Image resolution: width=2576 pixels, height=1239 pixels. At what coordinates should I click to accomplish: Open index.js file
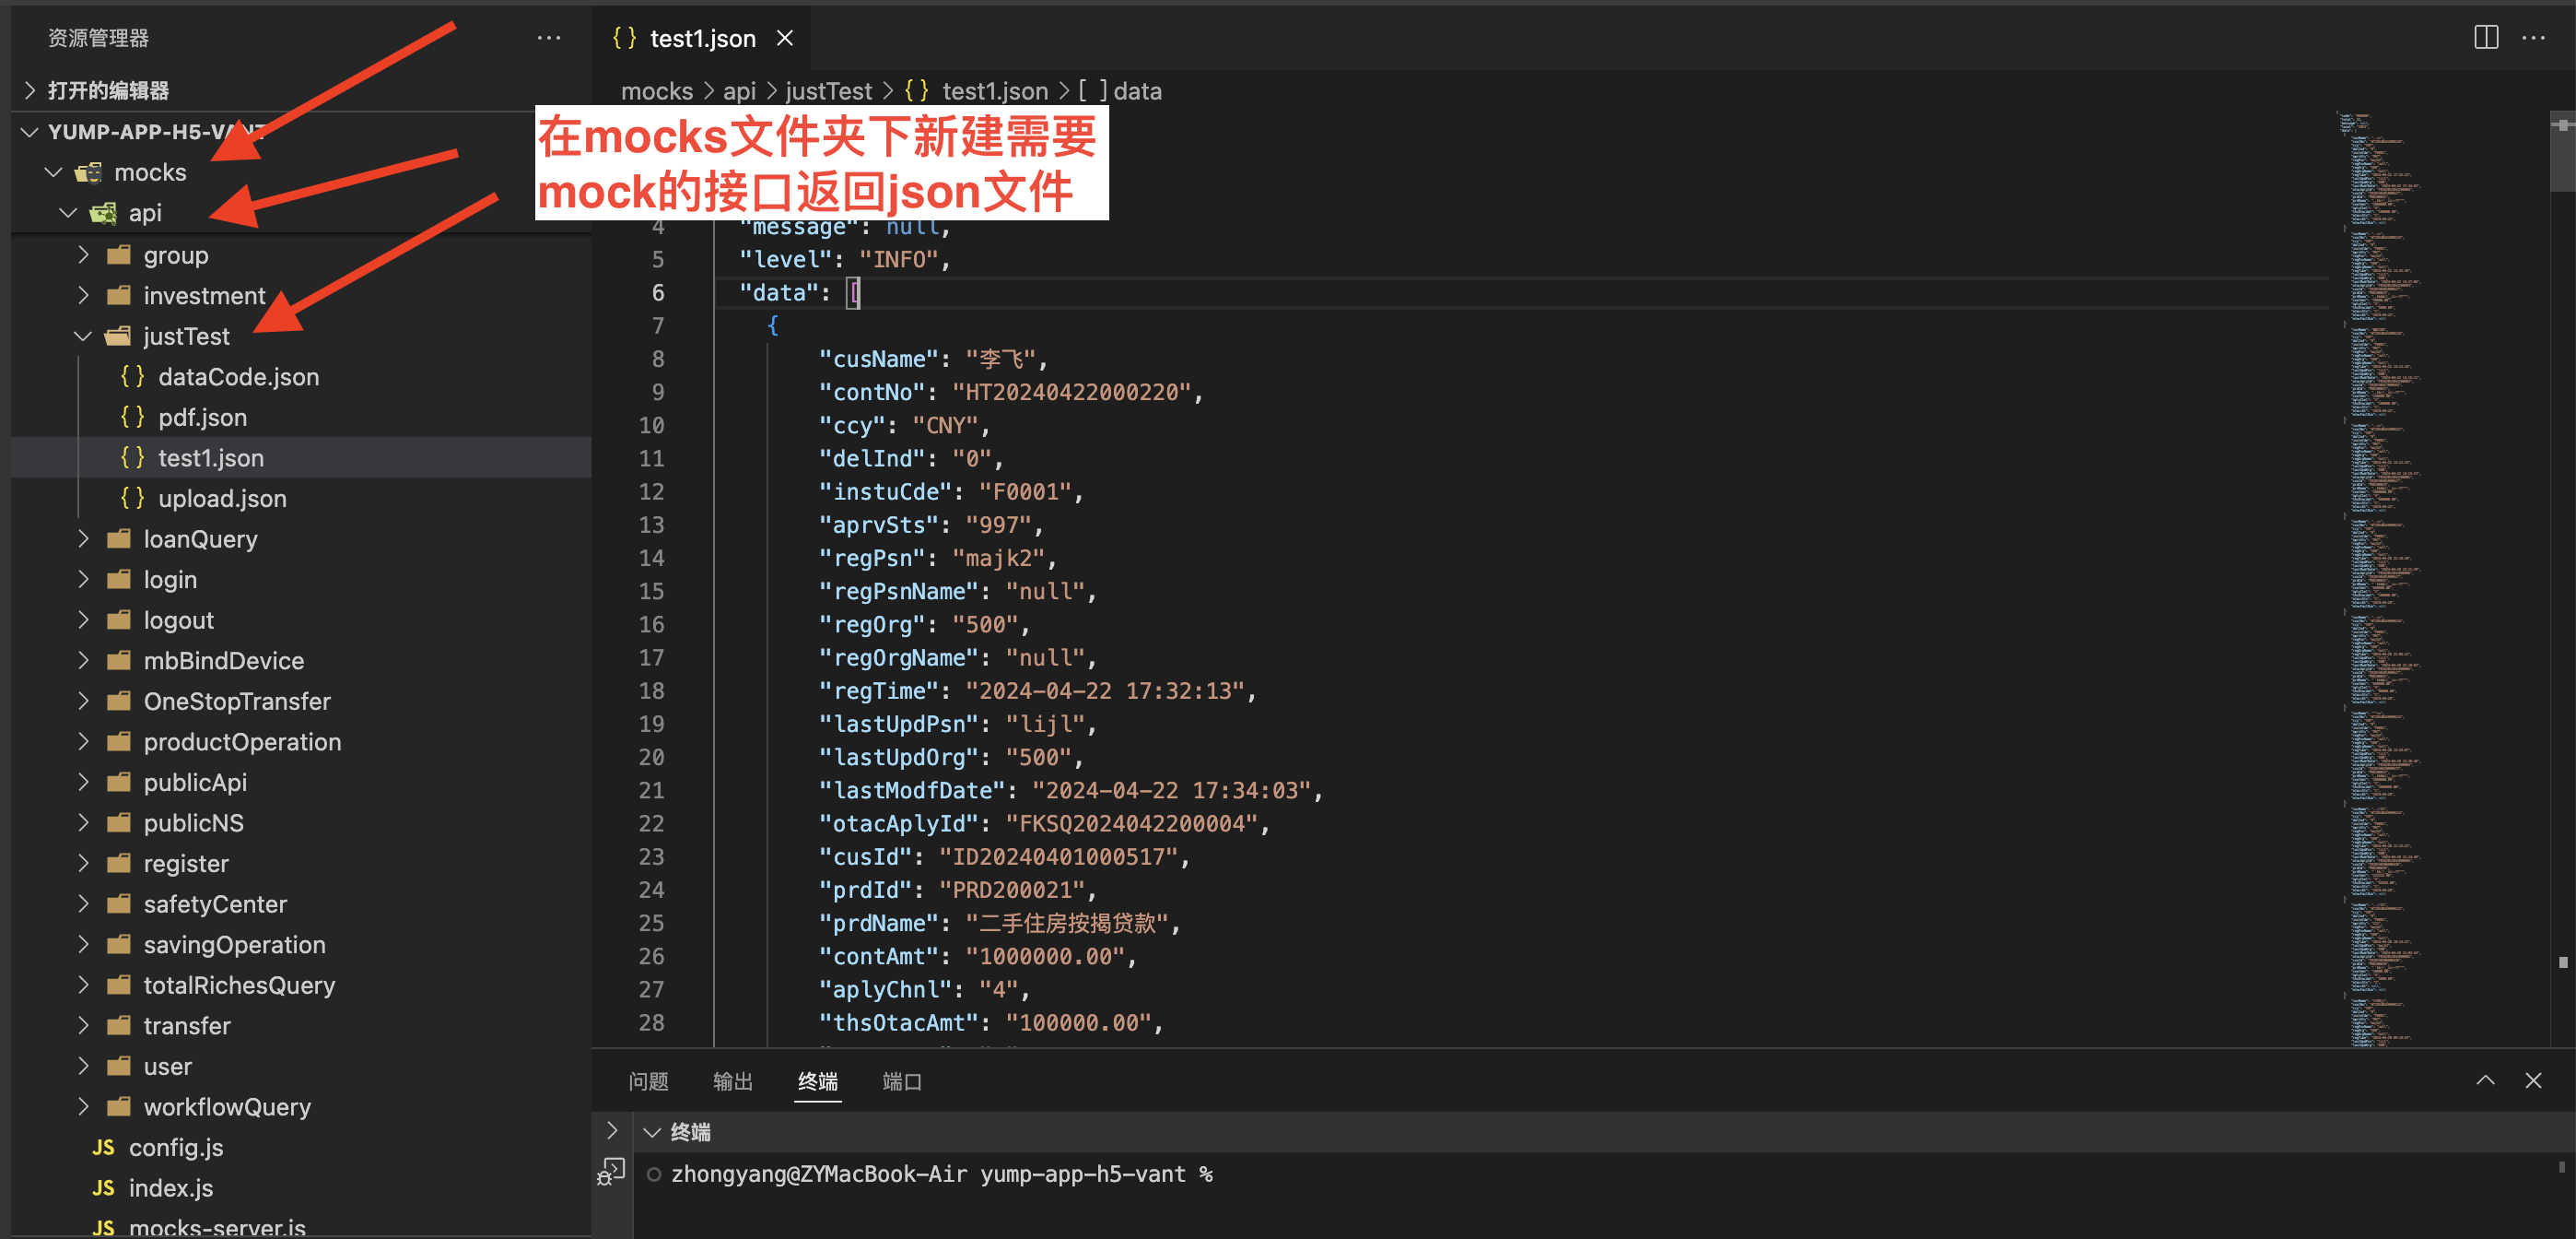(x=170, y=1187)
